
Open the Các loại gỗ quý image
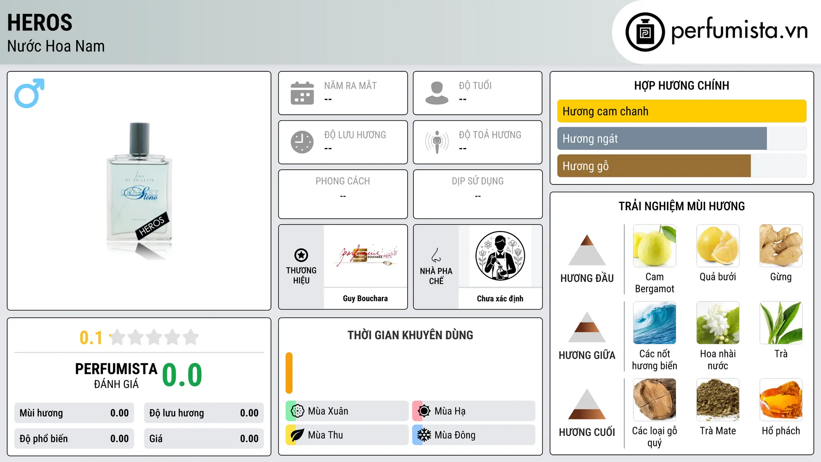[655, 400]
